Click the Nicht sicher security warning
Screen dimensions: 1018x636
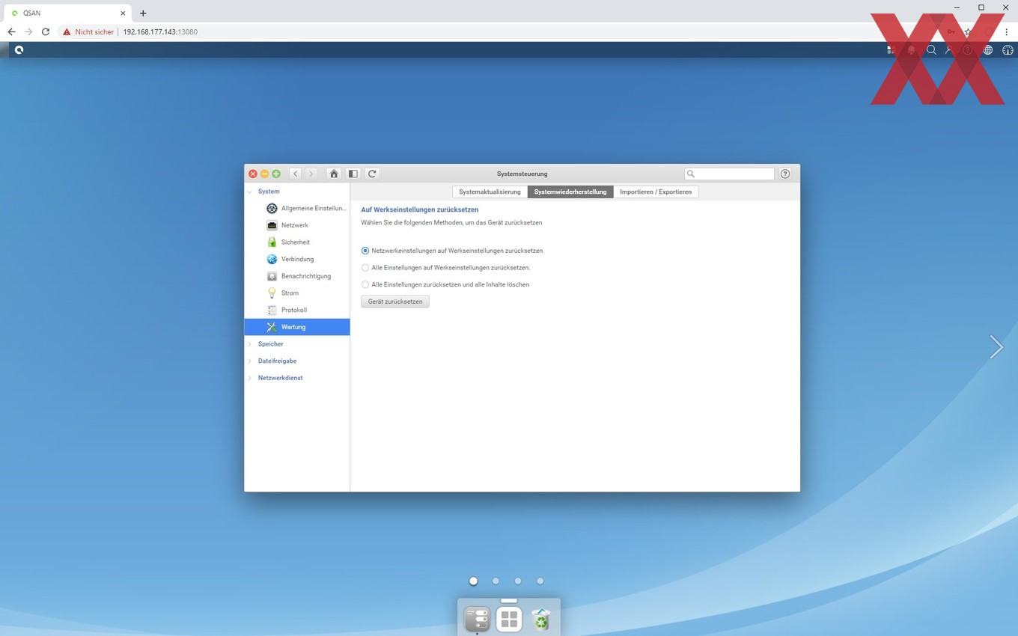point(88,32)
